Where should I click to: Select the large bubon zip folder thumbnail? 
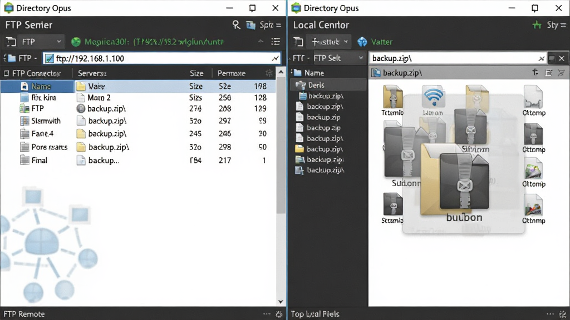tap(455, 183)
